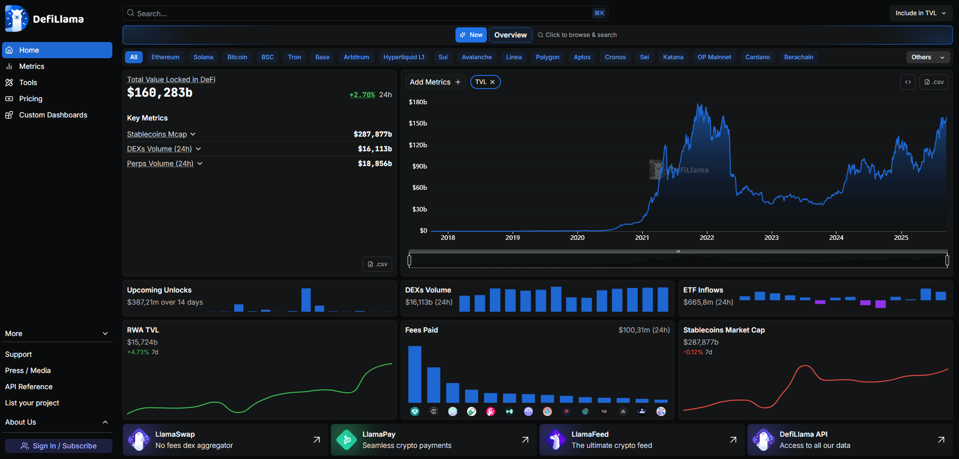This screenshot has height=459, width=959.
Task: Remove the TVL metric chip
Action: coord(492,82)
